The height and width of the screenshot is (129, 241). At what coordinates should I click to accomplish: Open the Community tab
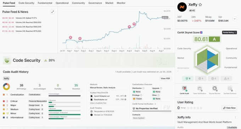[78, 3]
